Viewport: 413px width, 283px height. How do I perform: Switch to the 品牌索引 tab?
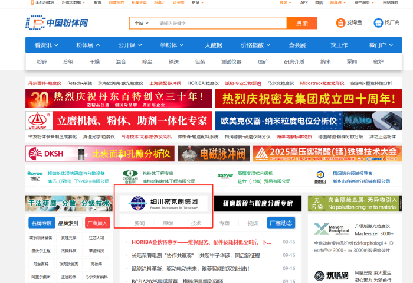click(68, 223)
